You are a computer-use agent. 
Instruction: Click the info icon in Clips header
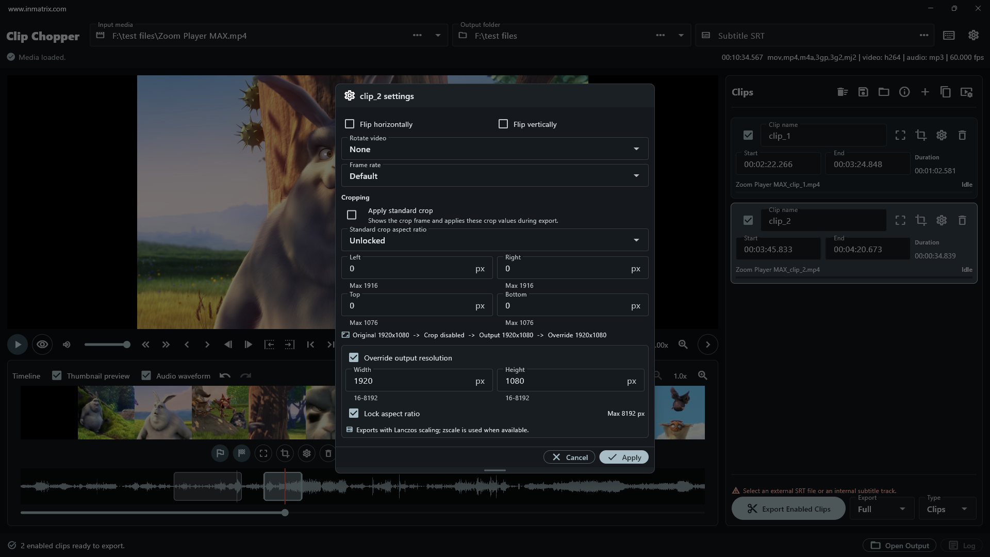(904, 92)
